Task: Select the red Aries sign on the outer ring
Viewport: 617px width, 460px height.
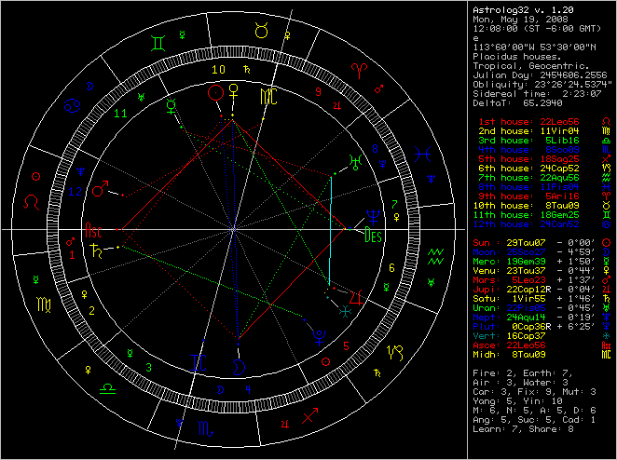Action: 356,68
